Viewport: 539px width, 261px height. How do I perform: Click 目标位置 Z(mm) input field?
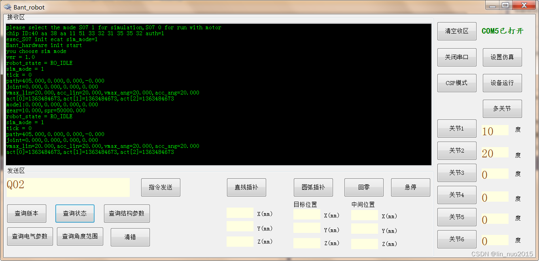point(307,243)
